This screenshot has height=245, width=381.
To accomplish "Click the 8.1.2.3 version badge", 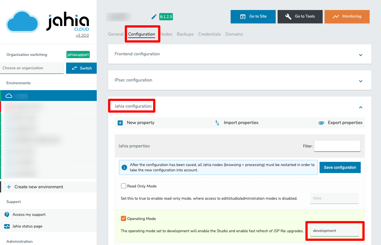I will 166,17.
